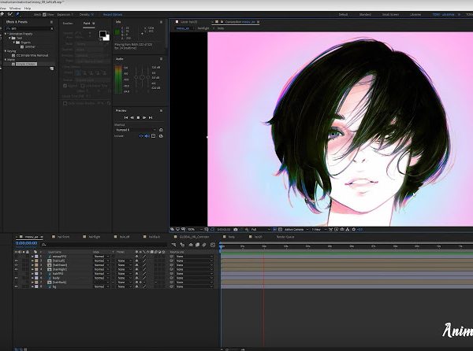This screenshot has width=473, height=351.
Task: Open viewer resolution dropdown set to Full
Action: pos(261,229)
